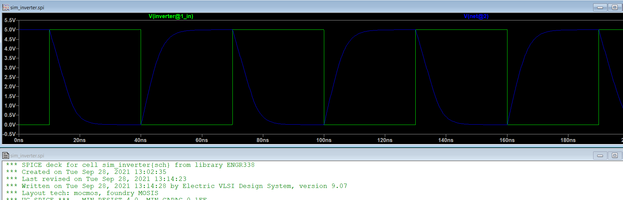Click the waveform window title bar text
The width and height of the screenshot is (623, 200).
click(x=27, y=8)
